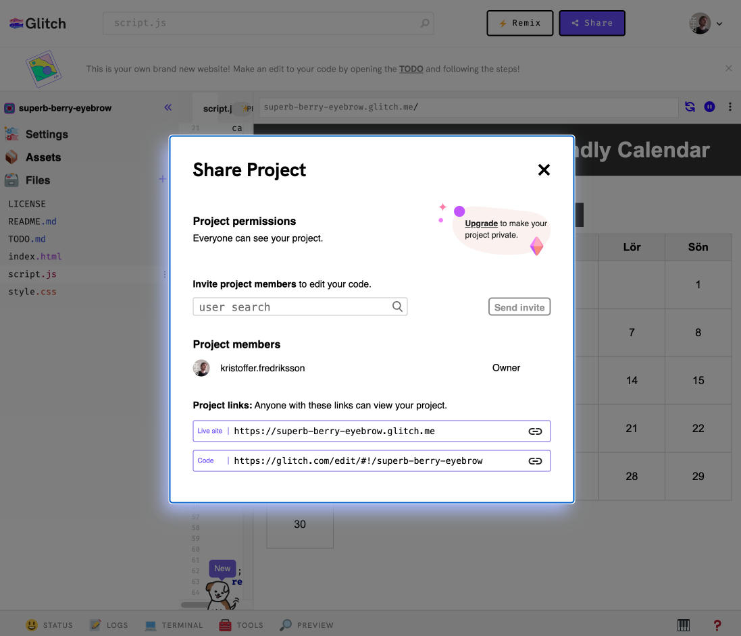Click the Upgrade link

coord(481,223)
